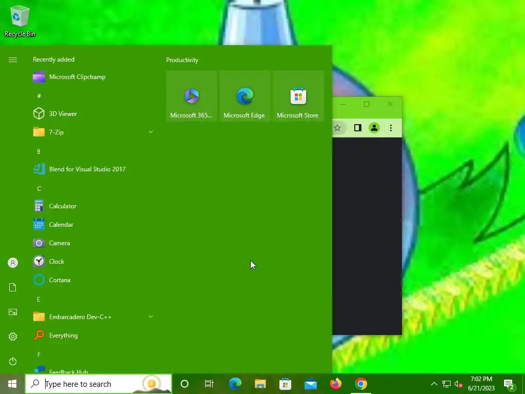
Task: Close the Chrome window
Action: tap(390, 104)
